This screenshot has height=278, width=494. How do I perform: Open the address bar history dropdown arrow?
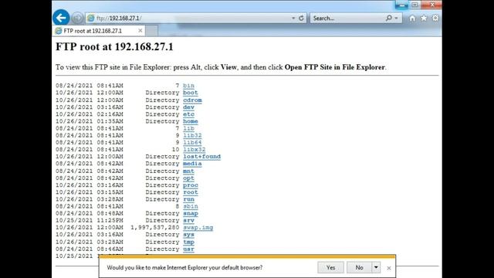(293, 18)
